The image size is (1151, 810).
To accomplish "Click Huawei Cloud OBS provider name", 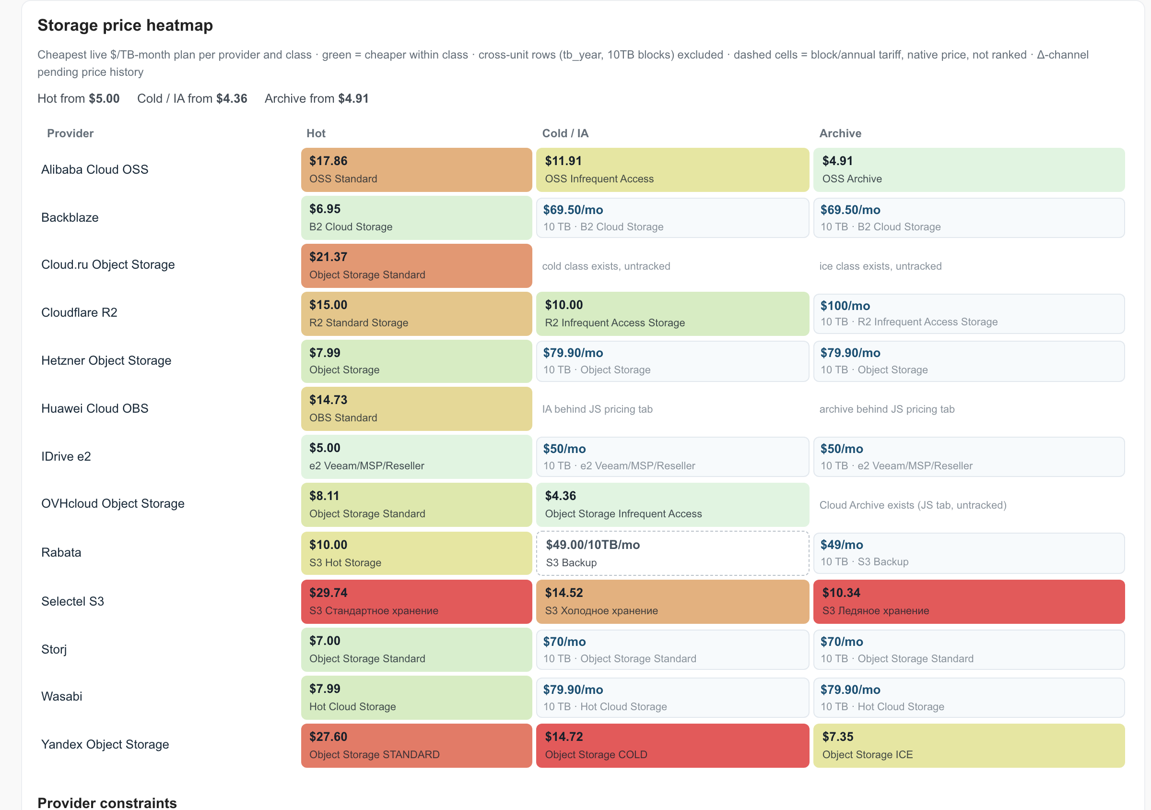I will point(95,409).
